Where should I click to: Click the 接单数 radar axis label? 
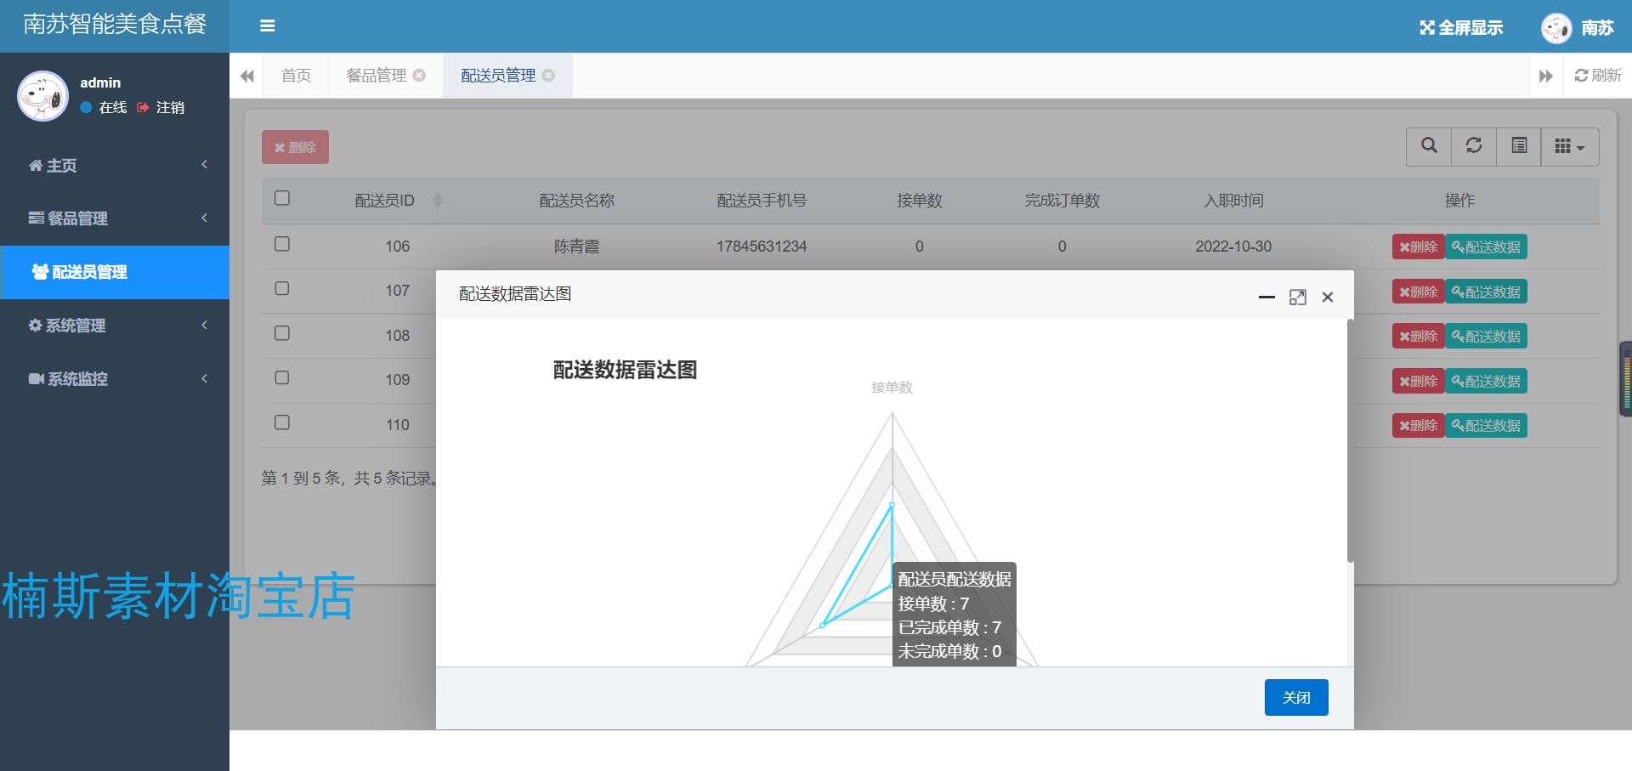(x=892, y=387)
